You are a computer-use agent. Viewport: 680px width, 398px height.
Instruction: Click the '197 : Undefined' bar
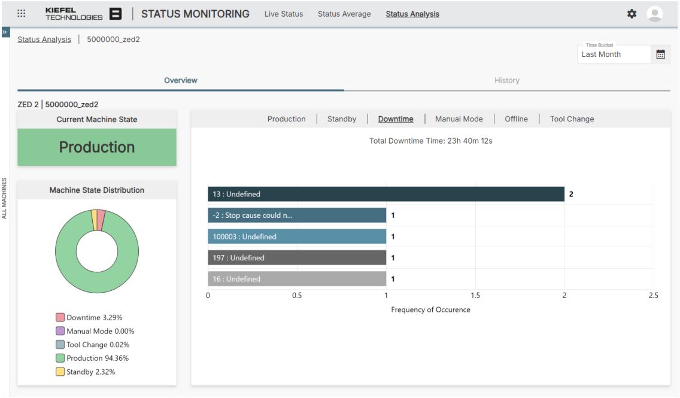[x=297, y=257]
